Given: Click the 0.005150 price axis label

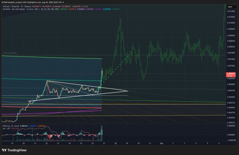Looking at the screenshot, I should 231,103.
